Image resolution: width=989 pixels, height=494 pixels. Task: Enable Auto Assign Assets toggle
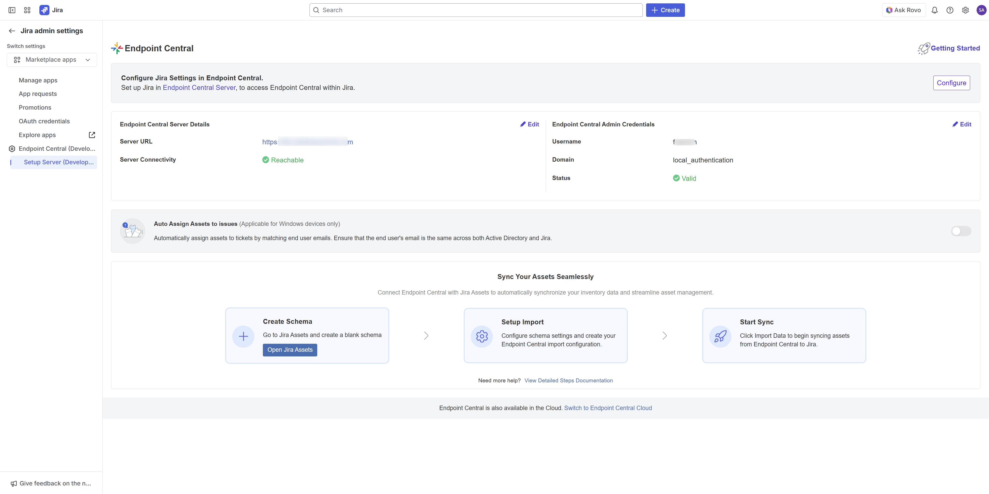[961, 231]
